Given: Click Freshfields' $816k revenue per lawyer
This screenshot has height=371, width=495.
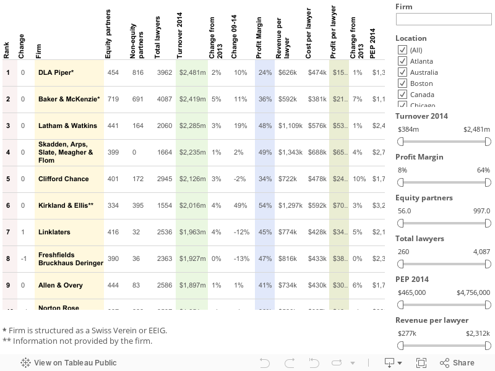Looking at the screenshot, I should click(287, 258).
